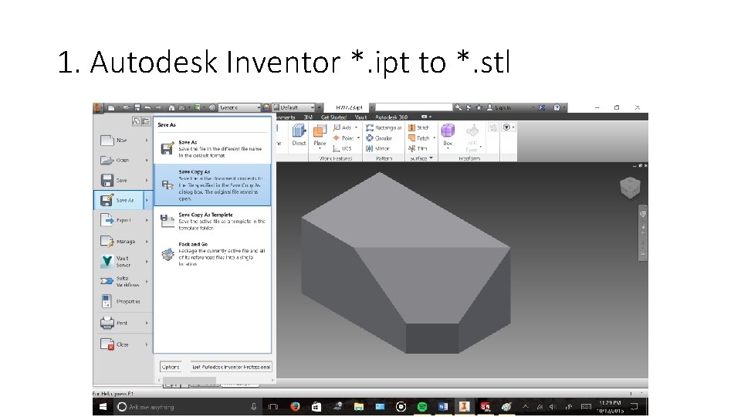The height and width of the screenshot is (417, 741).
Task: Click the Windows Start button
Action: 103,407
